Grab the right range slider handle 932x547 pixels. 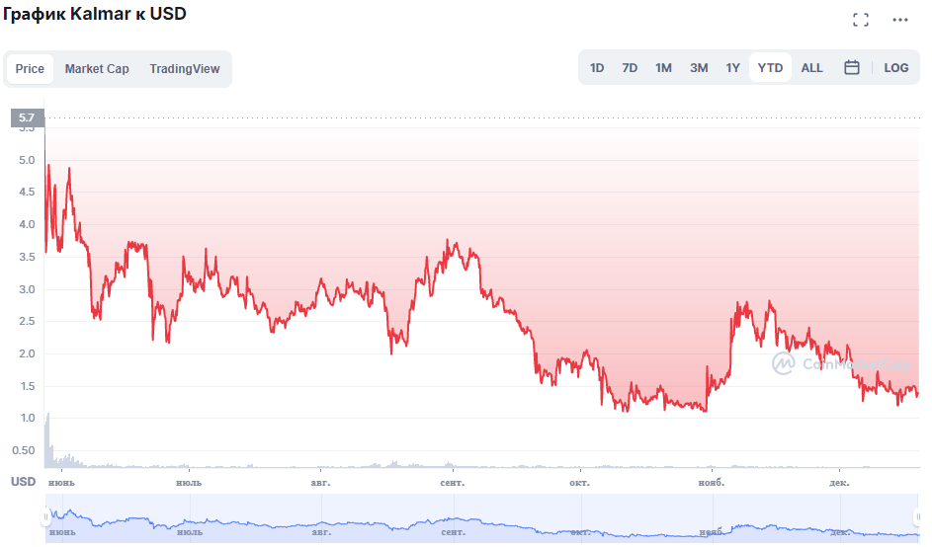(917, 516)
